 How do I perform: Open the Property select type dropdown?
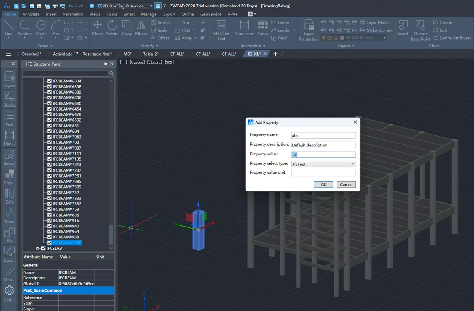click(x=323, y=164)
